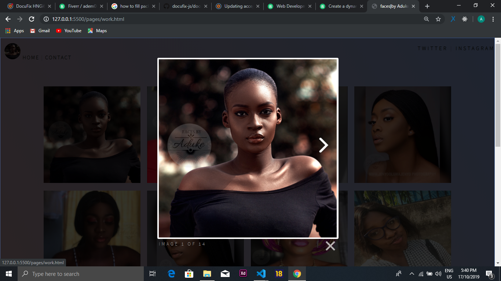Close the image lightbox with the X

tap(330, 246)
